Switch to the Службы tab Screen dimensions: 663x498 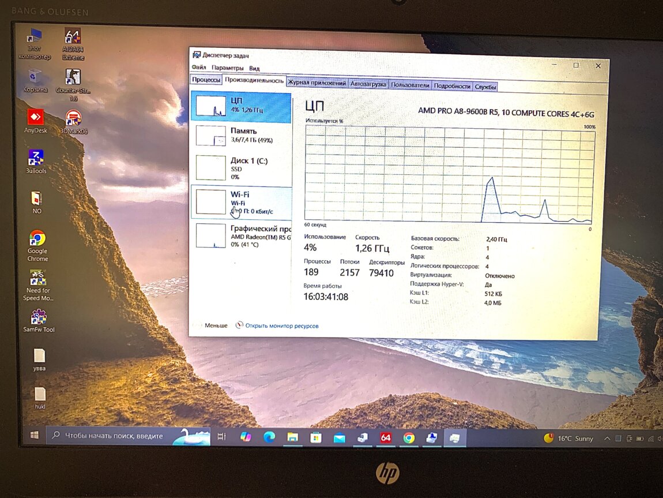click(x=485, y=87)
